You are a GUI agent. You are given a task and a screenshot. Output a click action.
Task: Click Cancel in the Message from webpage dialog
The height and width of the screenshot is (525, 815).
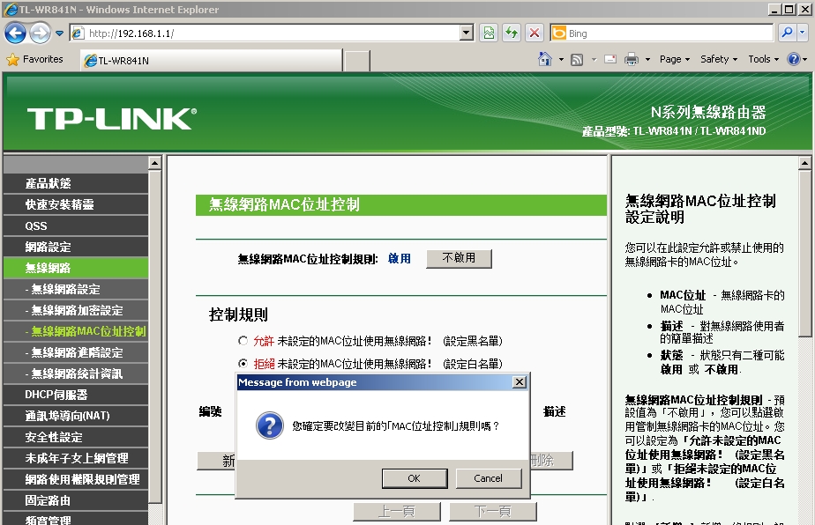coord(489,478)
